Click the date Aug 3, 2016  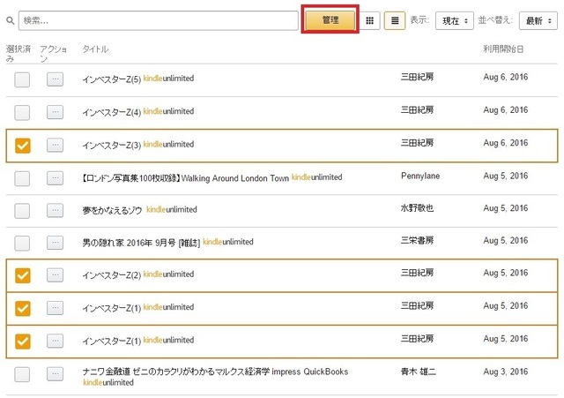tap(505, 372)
